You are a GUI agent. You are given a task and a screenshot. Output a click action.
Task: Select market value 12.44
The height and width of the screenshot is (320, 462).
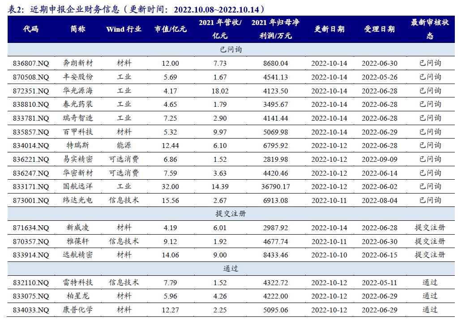click(171, 146)
